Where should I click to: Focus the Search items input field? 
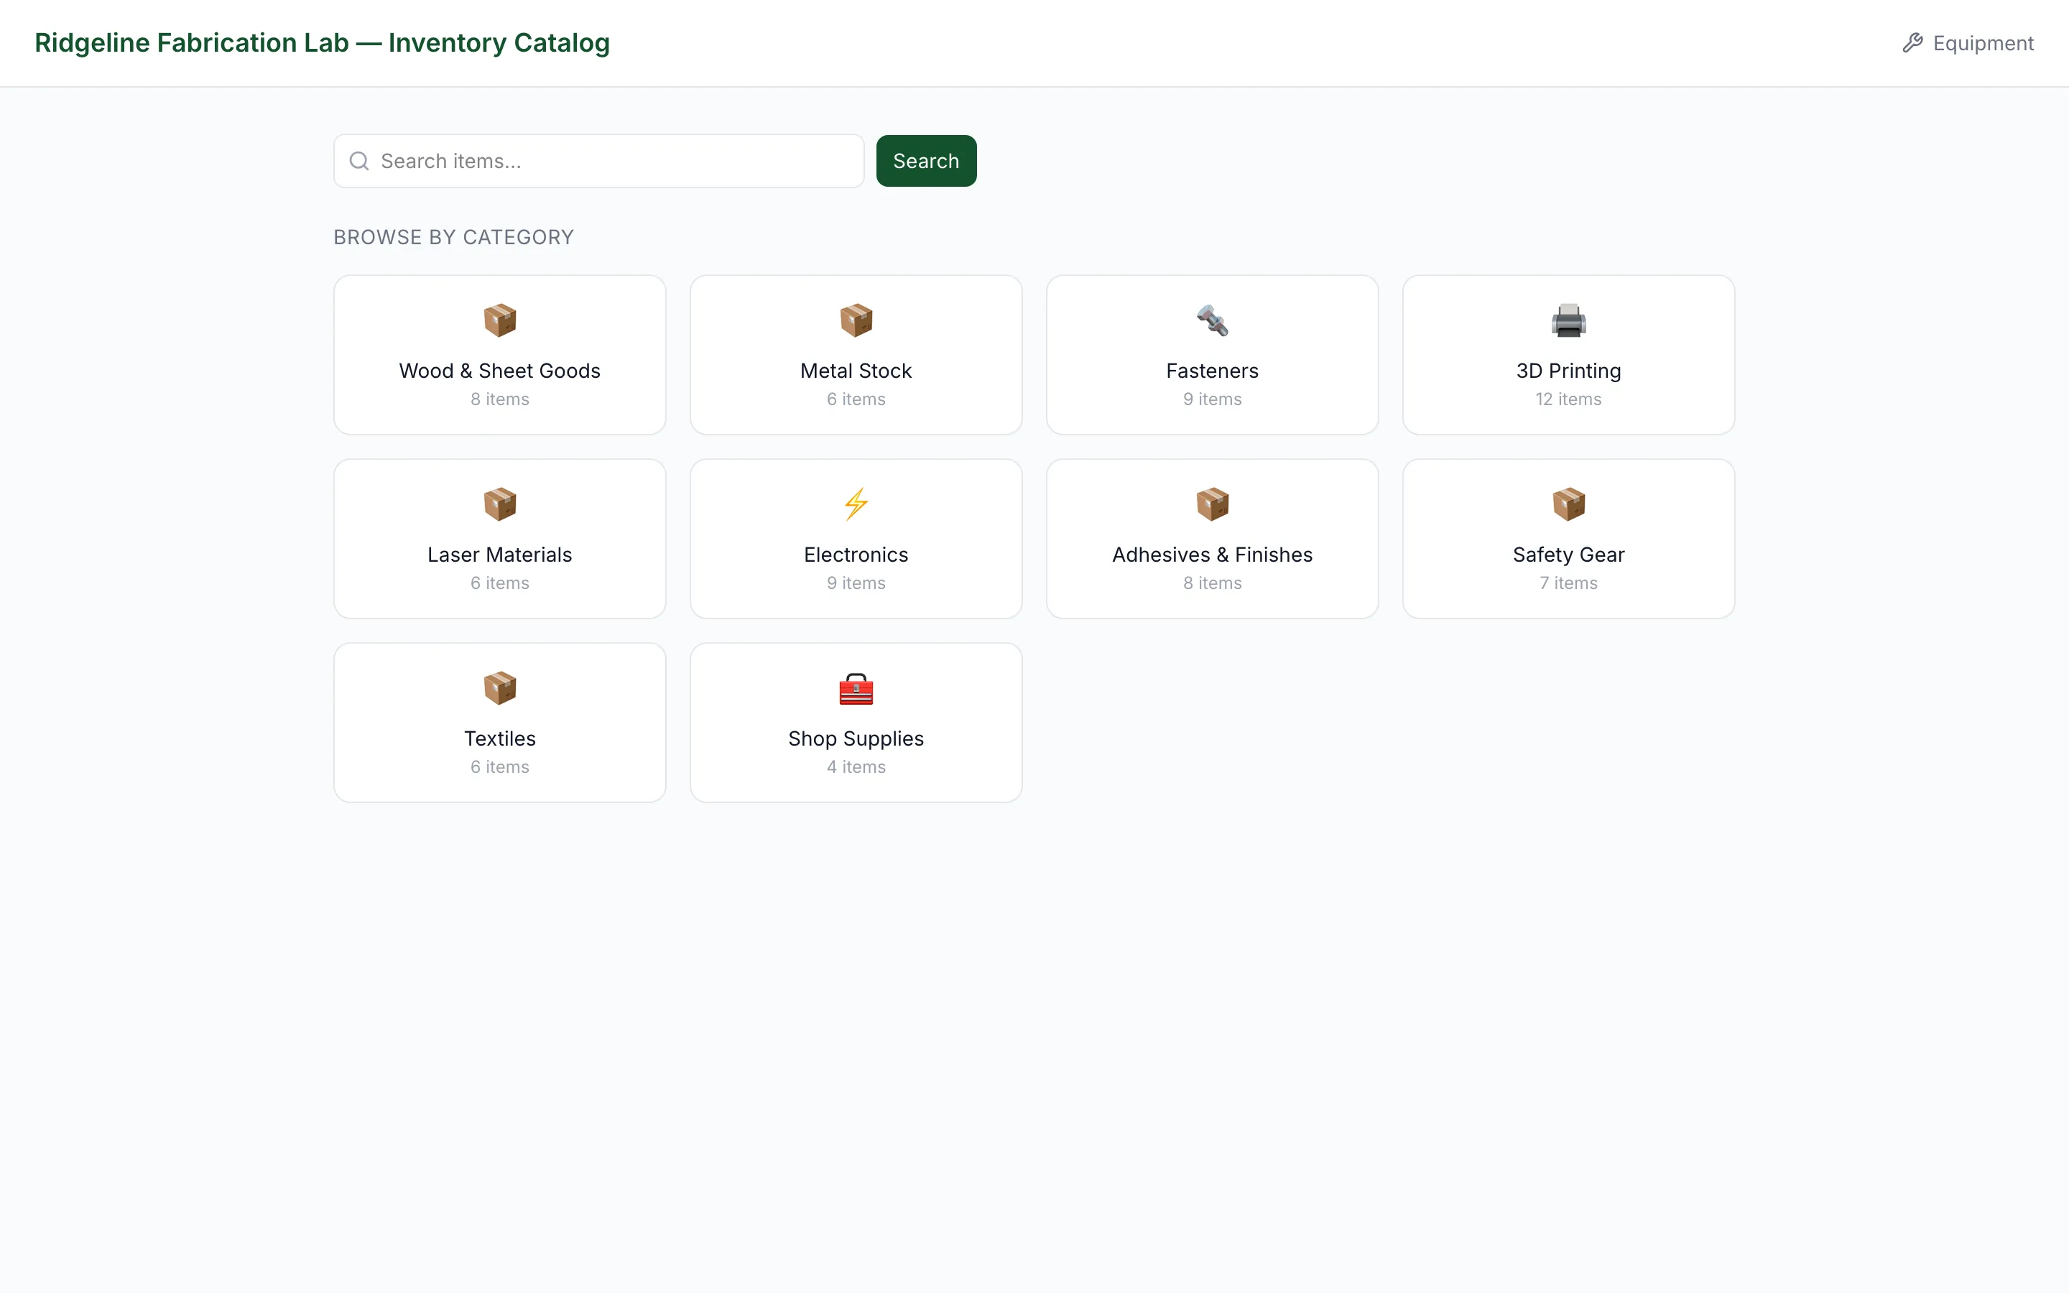click(x=598, y=161)
